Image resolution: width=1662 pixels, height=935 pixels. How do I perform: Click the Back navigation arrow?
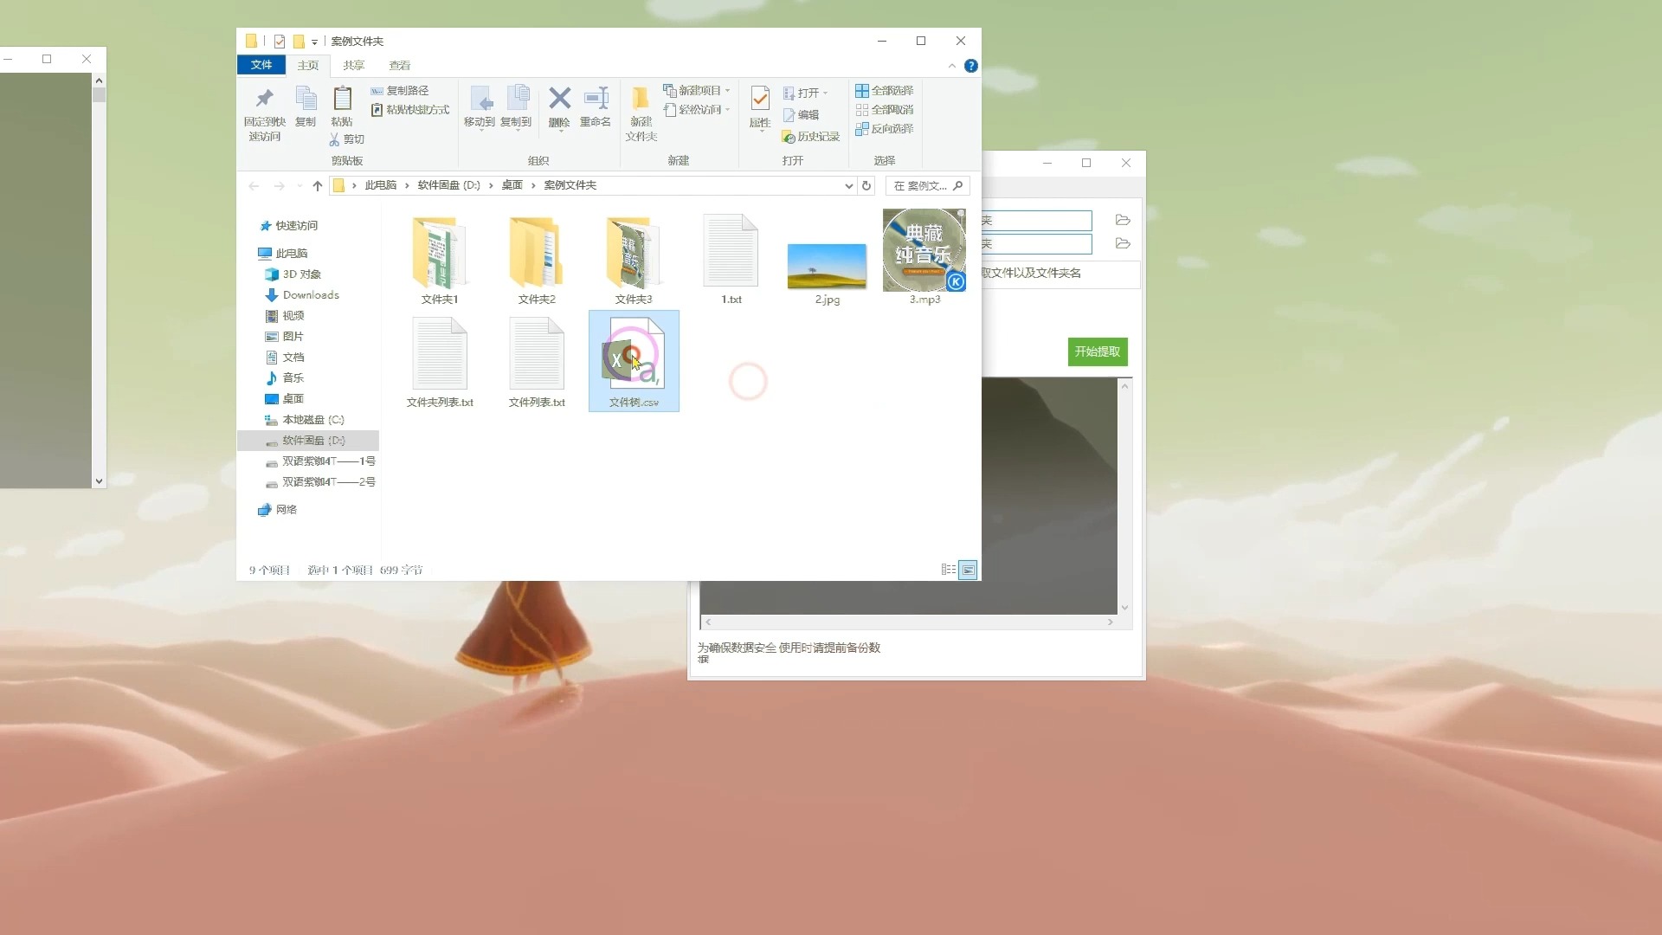click(254, 186)
